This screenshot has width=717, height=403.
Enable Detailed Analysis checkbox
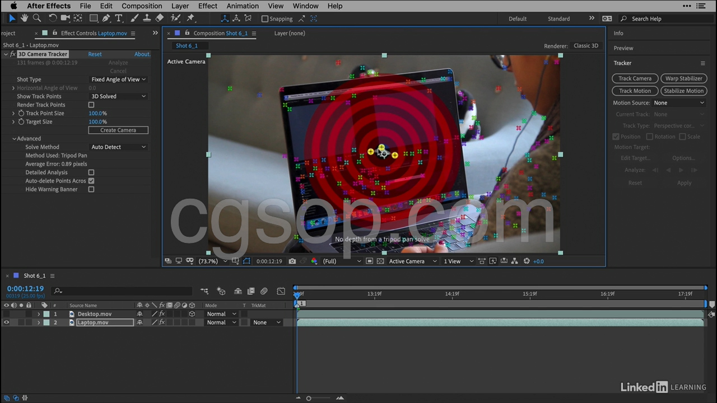[x=91, y=172]
